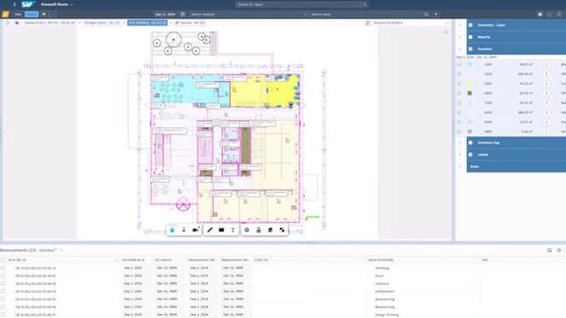Image resolution: width=566 pixels, height=318 pixels.
Task: Click the small icon right of the Edit tab
Action: click(44, 15)
